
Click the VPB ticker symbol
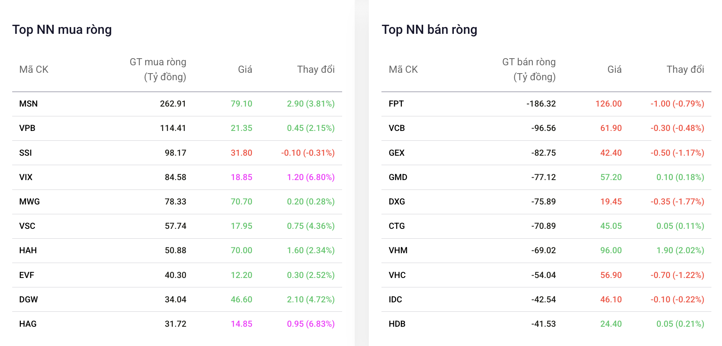pos(27,128)
